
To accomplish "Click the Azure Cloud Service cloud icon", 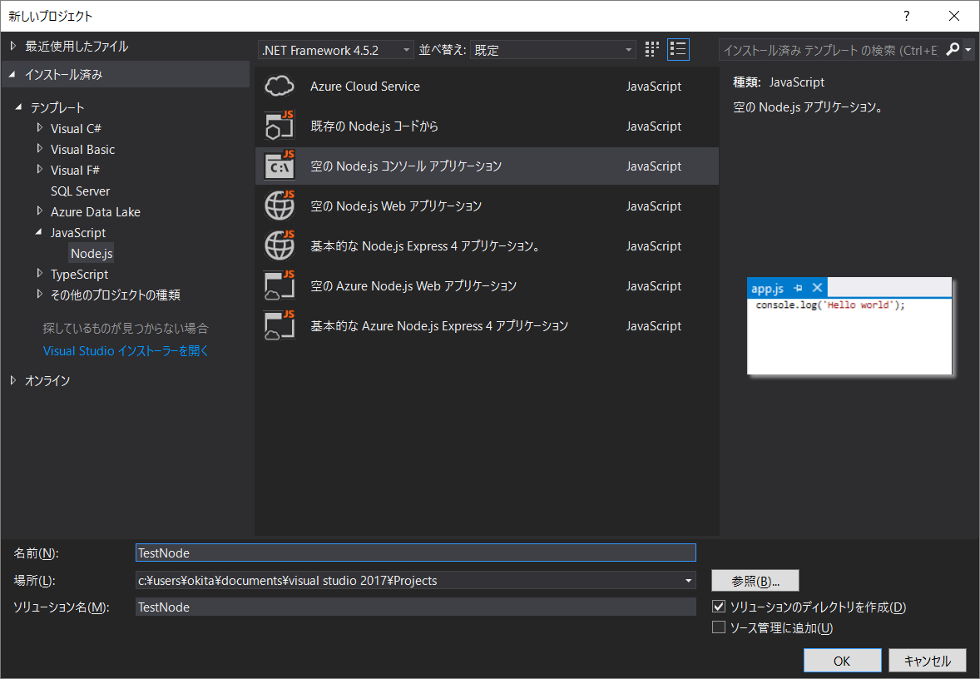I will coord(280,86).
